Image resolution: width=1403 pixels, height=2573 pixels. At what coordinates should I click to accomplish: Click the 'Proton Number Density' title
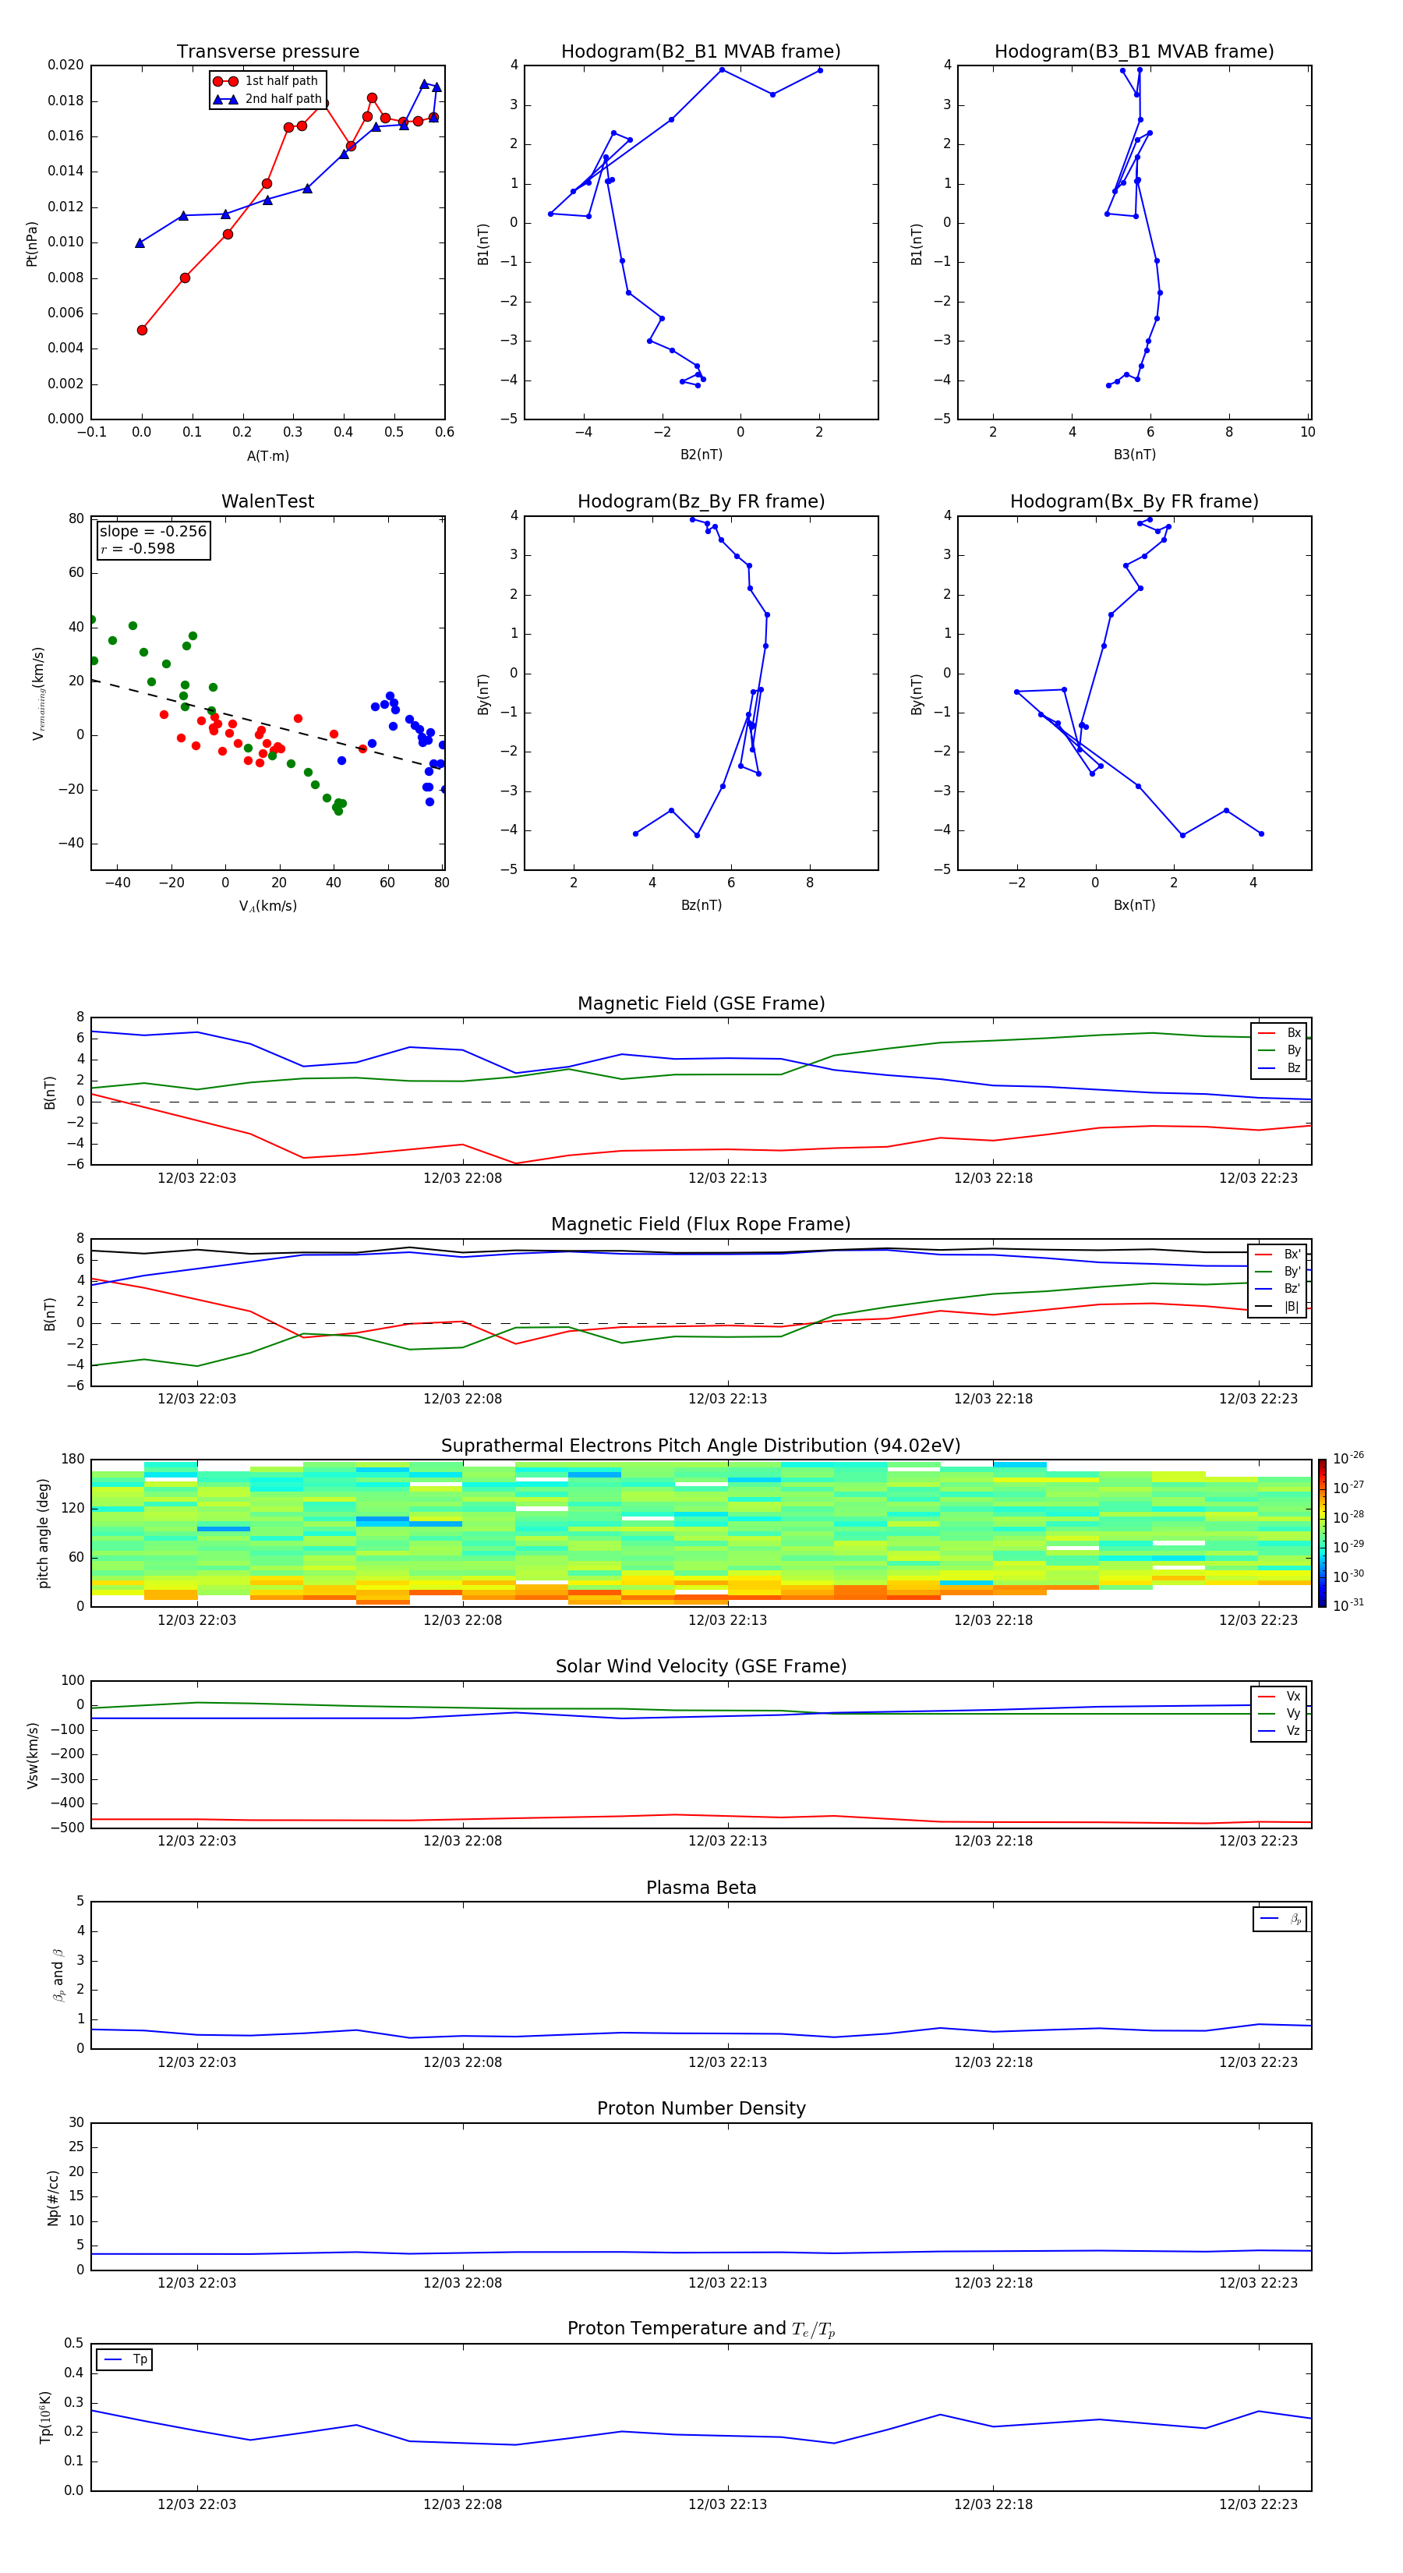[x=701, y=2108]
